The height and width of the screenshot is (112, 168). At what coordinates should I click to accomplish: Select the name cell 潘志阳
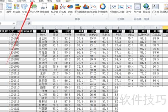(x=43, y=38)
